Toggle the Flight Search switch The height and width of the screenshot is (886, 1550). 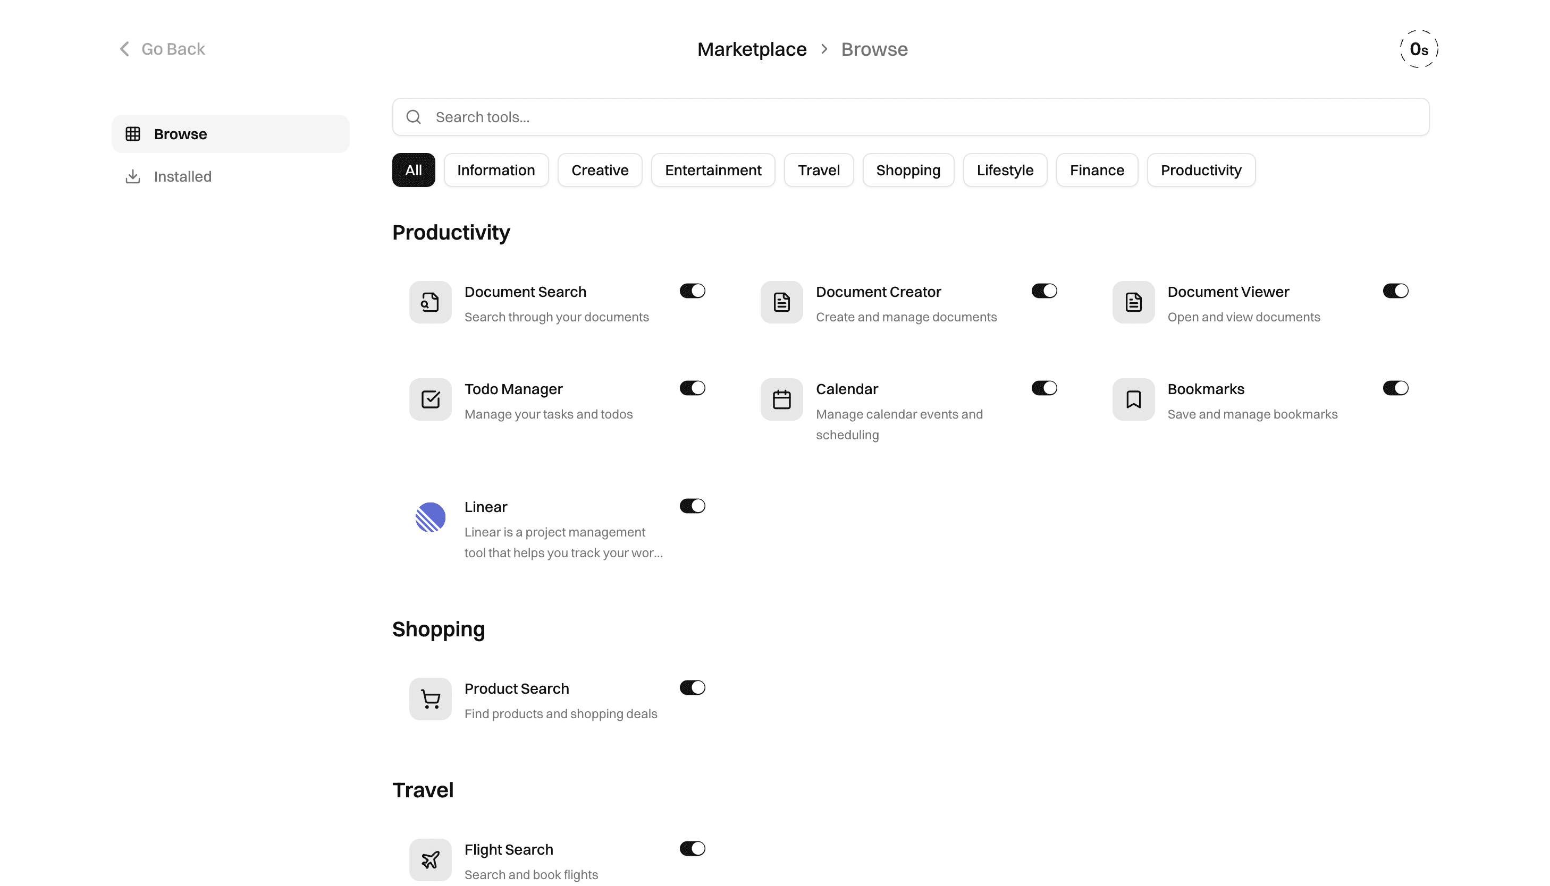pyautogui.click(x=692, y=848)
